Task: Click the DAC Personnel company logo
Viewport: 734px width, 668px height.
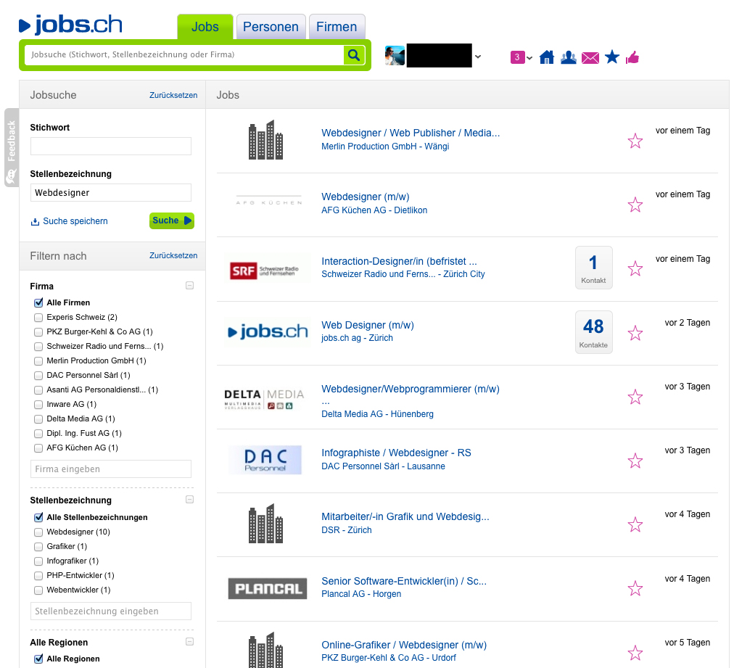Action: pos(265,460)
